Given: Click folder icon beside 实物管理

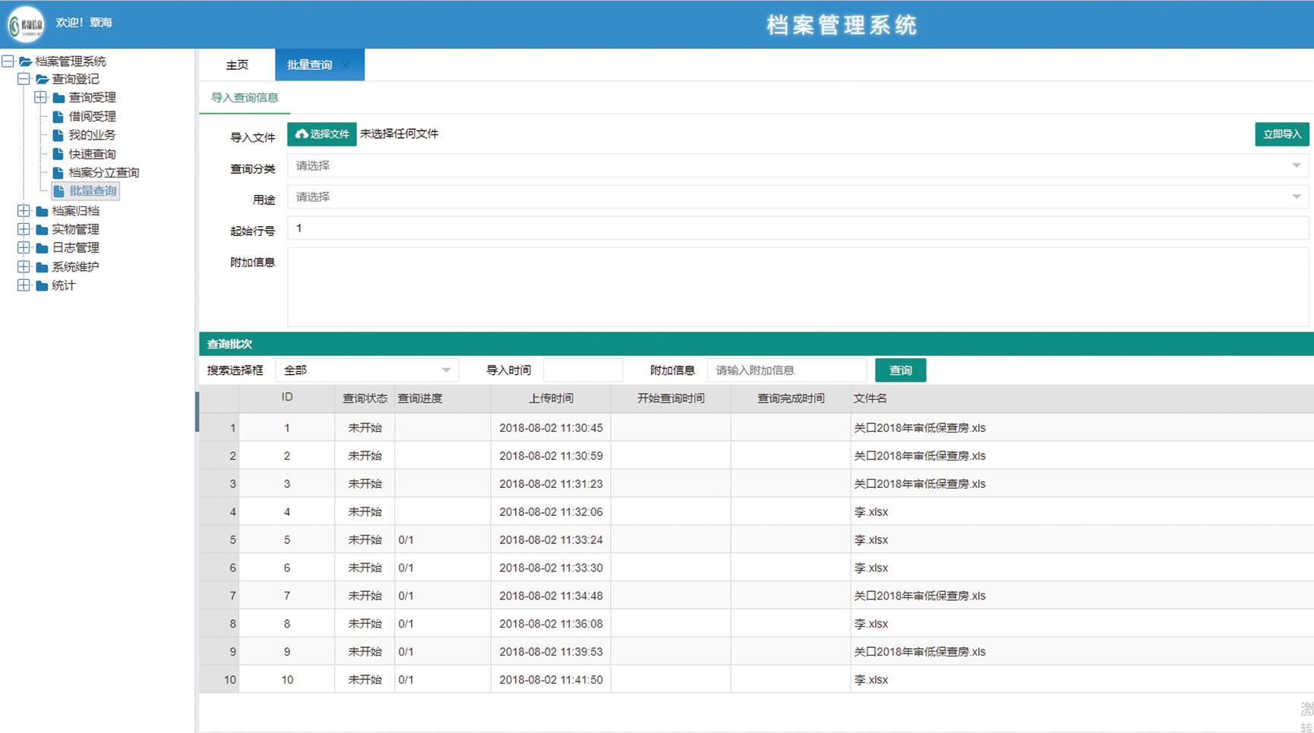Looking at the screenshot, I should pyautogui.click(x=42, y=230).
